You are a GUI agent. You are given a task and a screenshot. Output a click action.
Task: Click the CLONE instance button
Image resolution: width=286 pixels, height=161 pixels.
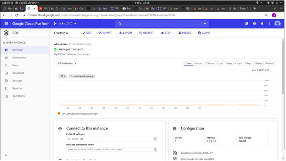[x=204, y=33]
